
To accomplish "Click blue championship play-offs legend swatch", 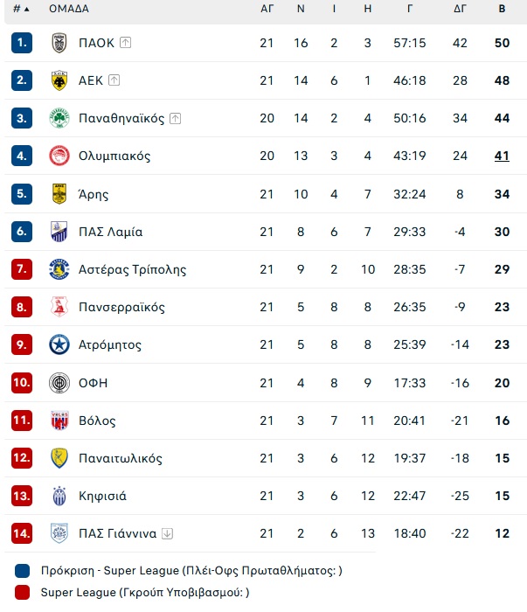I will pyautogui.click(x=22, y=571).
